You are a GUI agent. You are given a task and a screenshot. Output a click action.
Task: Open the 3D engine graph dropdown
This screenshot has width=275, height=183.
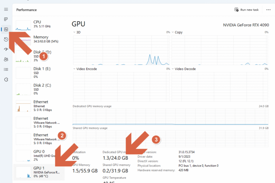[74, 32]
